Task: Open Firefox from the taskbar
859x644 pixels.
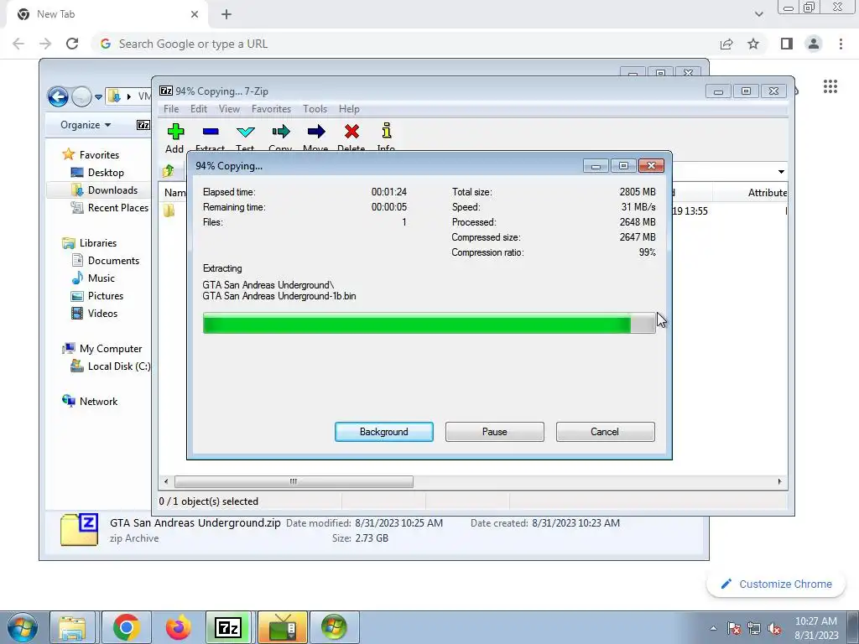Action: coord(178,627)
